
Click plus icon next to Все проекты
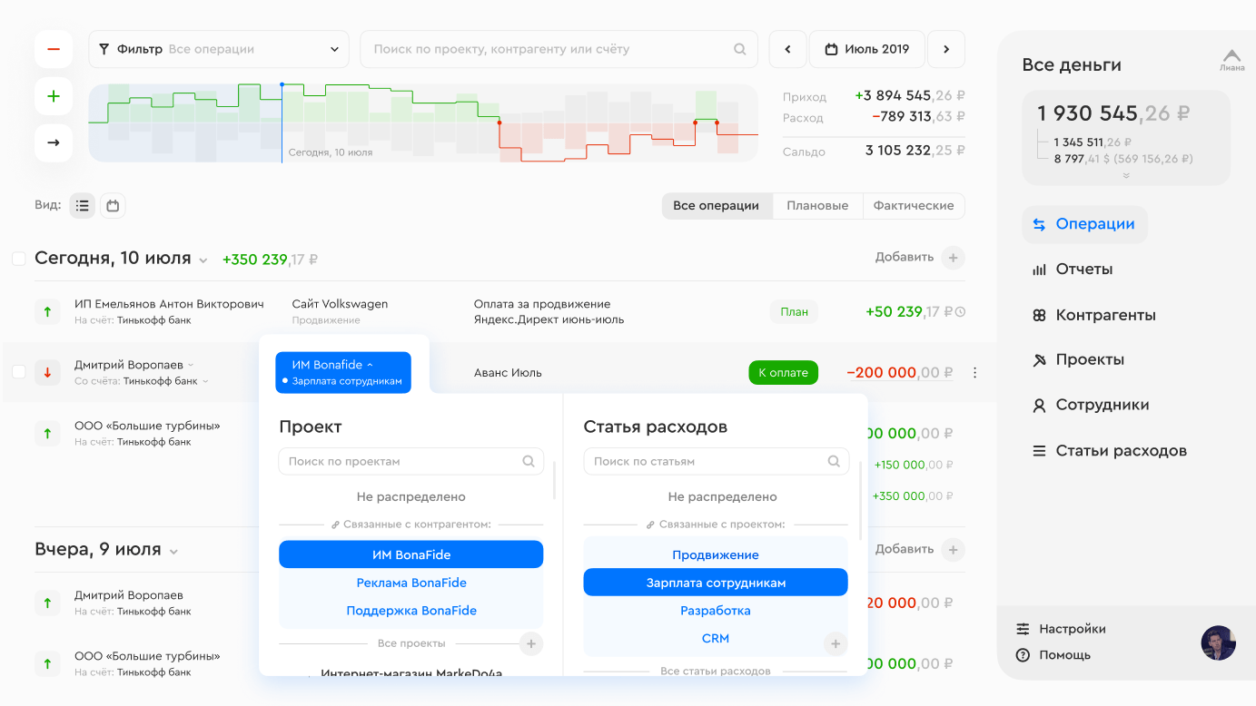pos(531,644)
